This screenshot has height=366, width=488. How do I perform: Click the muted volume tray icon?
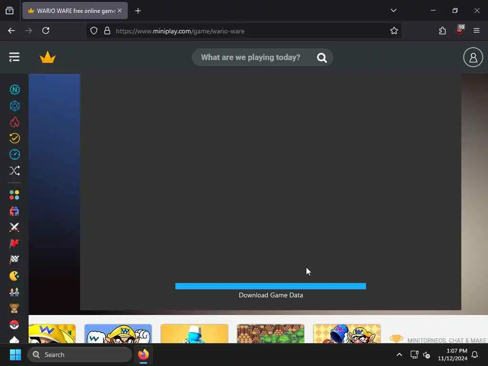pyautogui.click(x=427, y=355)
